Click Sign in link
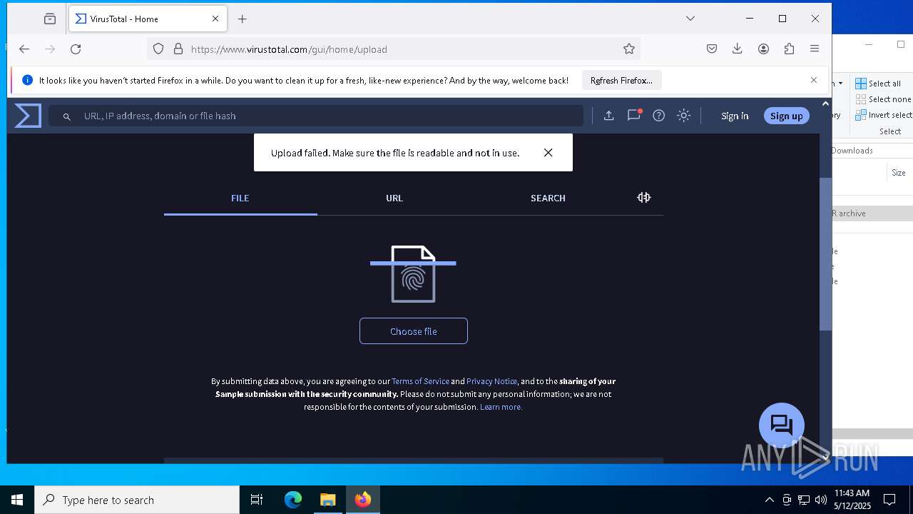913x514 pixels. [x=735, y=116]
